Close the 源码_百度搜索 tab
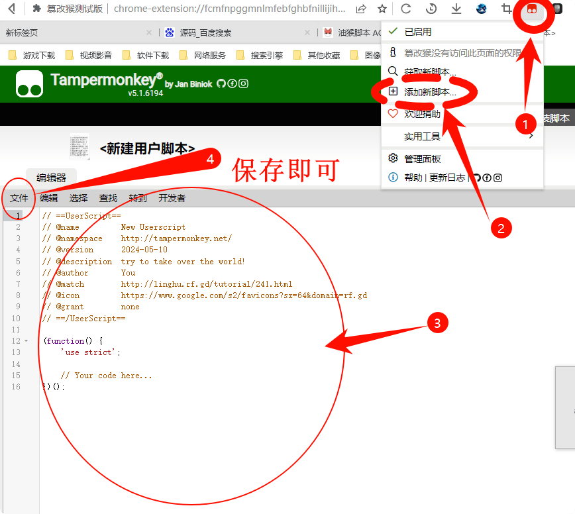Image resolution: width=575 pixels, height=514 pixels. pyautogui.click(x=307, y=32)
